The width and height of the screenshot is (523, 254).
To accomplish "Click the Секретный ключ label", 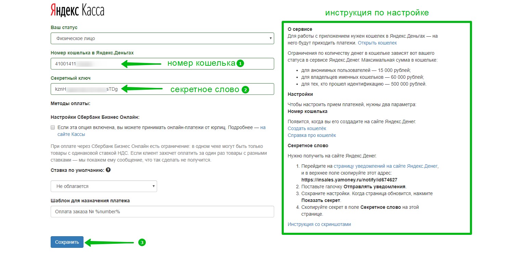I will click(x=71, y=78).
